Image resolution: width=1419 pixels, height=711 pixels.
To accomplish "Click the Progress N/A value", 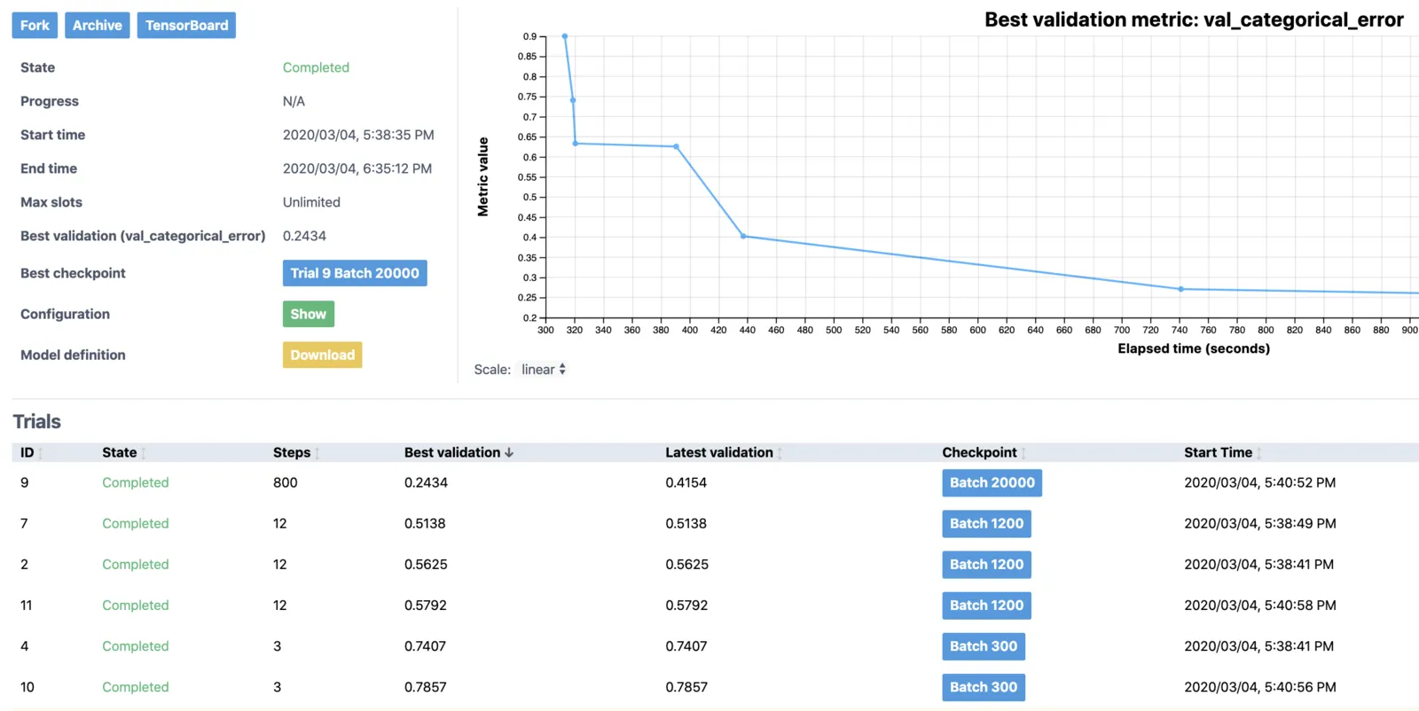I will tap(294, 101).
